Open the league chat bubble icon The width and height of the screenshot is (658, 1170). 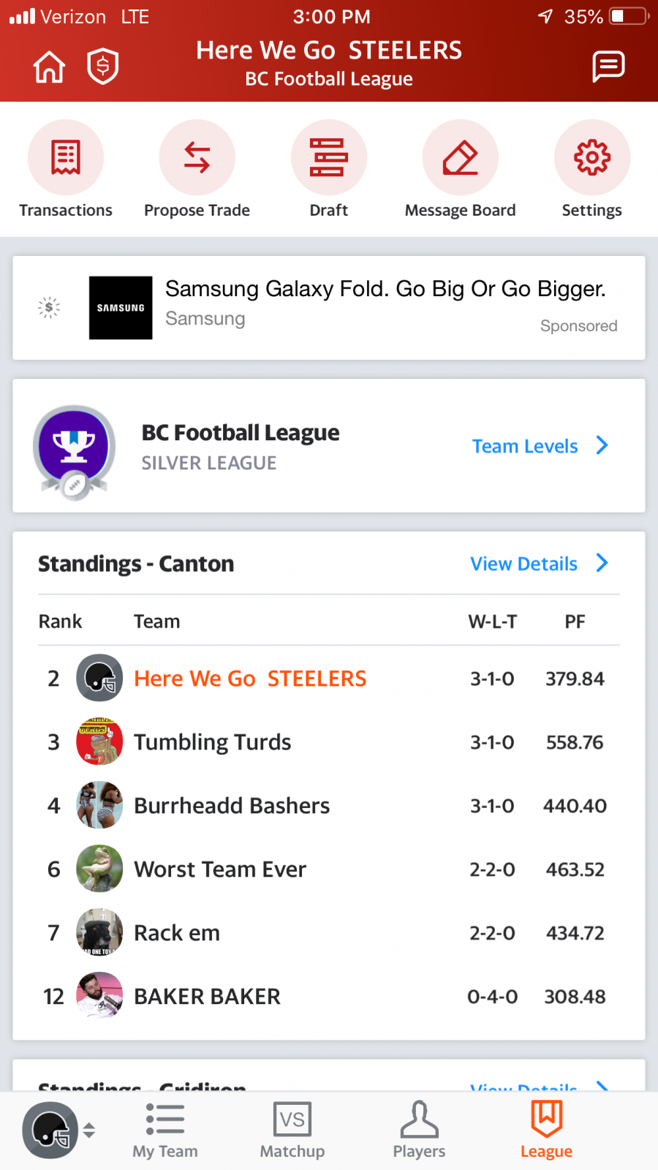(x=608, y=67)
